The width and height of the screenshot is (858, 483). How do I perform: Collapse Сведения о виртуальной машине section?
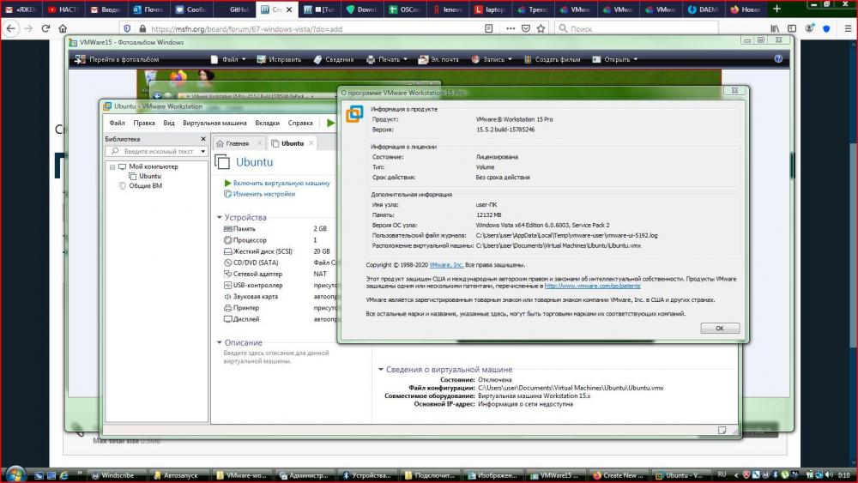click(381, 370)
